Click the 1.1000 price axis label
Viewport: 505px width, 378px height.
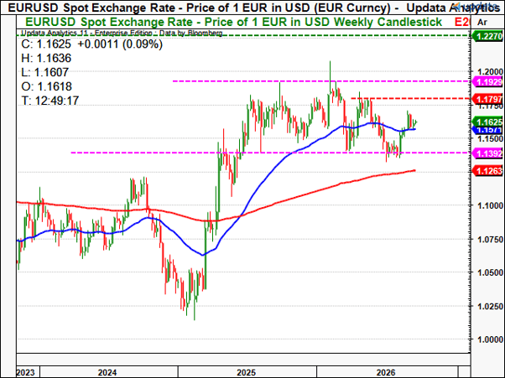491,205
